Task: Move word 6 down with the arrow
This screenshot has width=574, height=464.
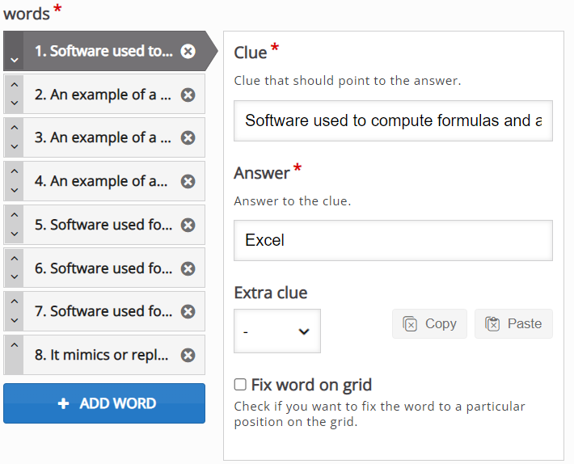Action: tap(15, 276)
